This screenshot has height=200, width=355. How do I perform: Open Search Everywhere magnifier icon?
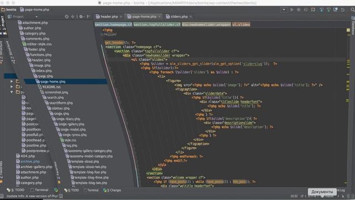click(353, 10)
